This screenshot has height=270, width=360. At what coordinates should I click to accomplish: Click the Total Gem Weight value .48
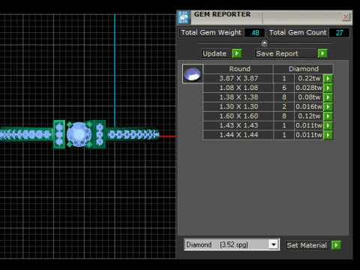coord(254,33)
